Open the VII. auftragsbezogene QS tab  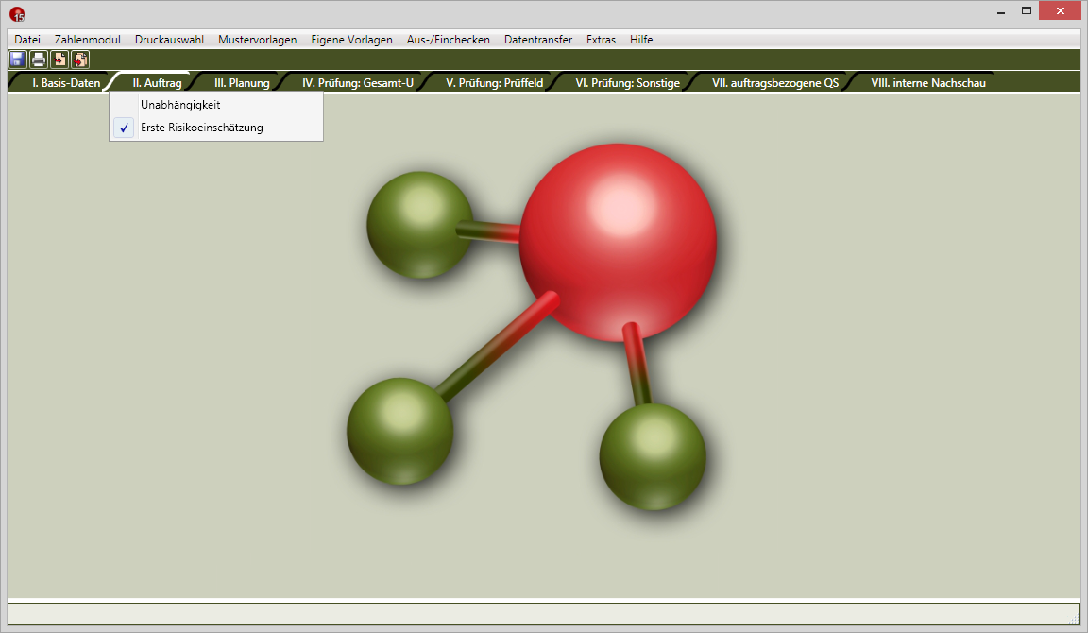[x=775, y=83]
